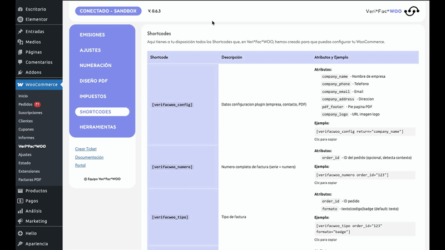Click the V. 0.6.3 version label
The width and height of the screenshot is (445, 250).
point(154,11)
